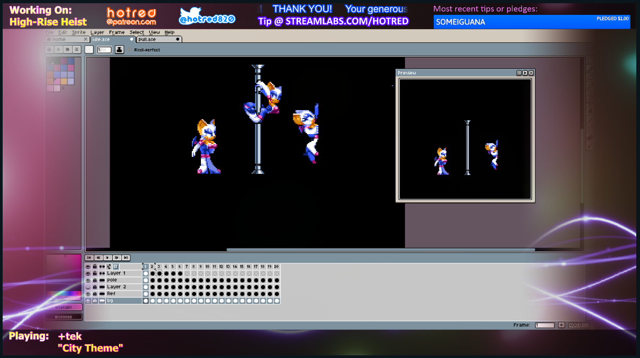The height and width of the screenshot is (358, 640).
Task: Switch to the Home tab
Action: 66,39
